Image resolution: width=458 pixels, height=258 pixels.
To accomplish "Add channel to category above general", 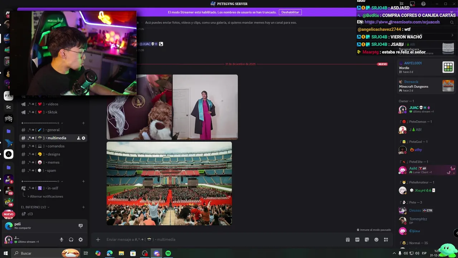I will coord(83,123).
